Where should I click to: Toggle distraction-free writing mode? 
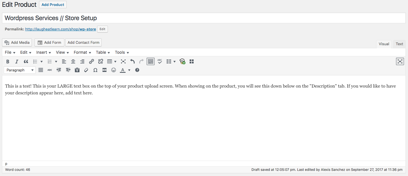click(400, 61)
